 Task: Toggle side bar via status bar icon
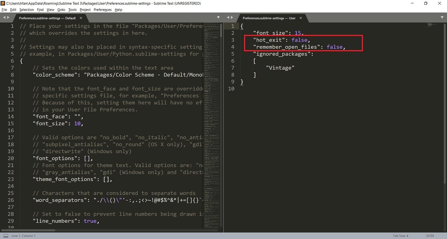click(6, 236)
